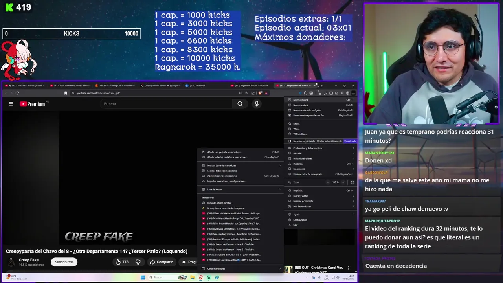
Task: Open Administrador de marcadores entry
Action: (x=240, y=176)
